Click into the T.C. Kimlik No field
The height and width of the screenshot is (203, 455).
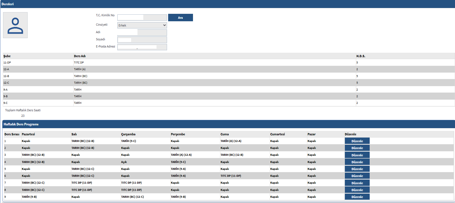point(142,18)
